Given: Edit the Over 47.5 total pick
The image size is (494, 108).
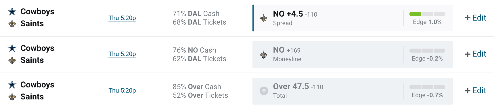Looking at the screenshot, I should 476,90.
